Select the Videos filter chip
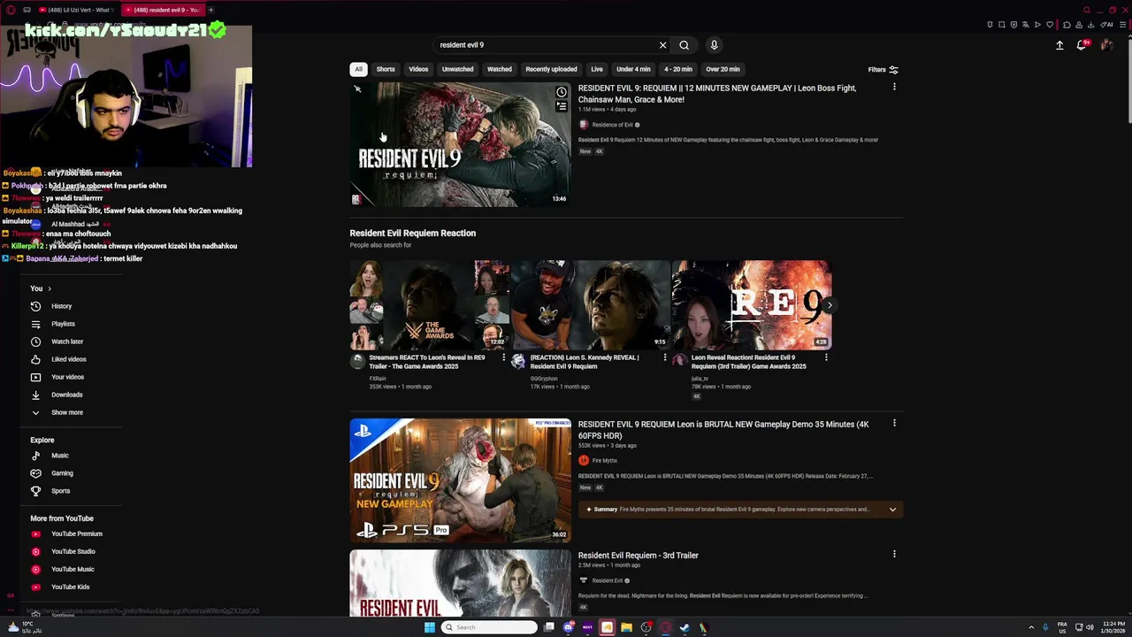Screen dimensions: 1132x637 point(418,69)
